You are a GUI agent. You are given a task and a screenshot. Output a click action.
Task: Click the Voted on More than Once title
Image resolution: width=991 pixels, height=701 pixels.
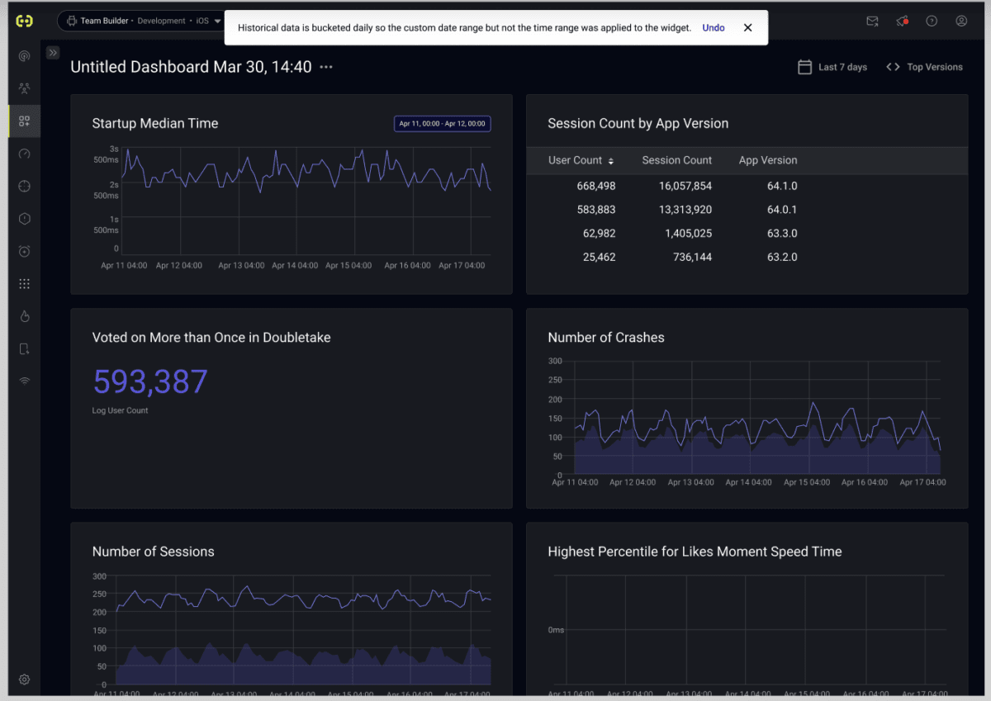click(211, 338)
